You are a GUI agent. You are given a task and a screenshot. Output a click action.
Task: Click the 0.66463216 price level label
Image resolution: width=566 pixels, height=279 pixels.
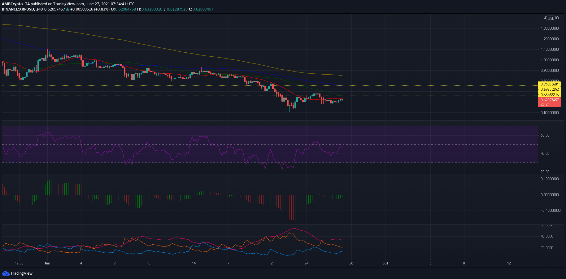[x=550, y=95]
